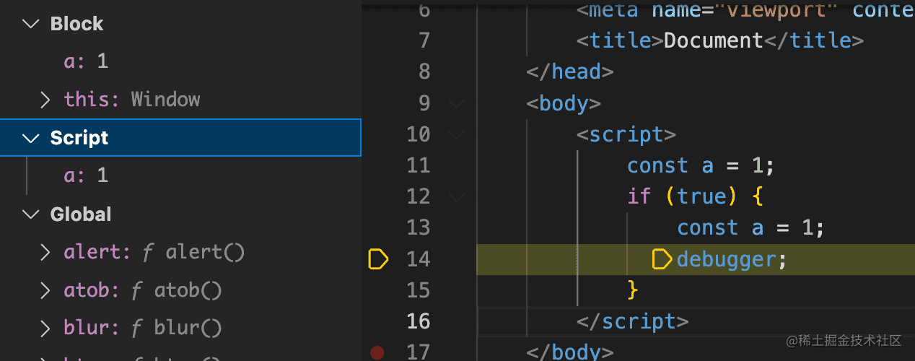This screenshot has width=915, height=361.
Task: Place cursor on the debugger keyword
Action: point(725,258)
